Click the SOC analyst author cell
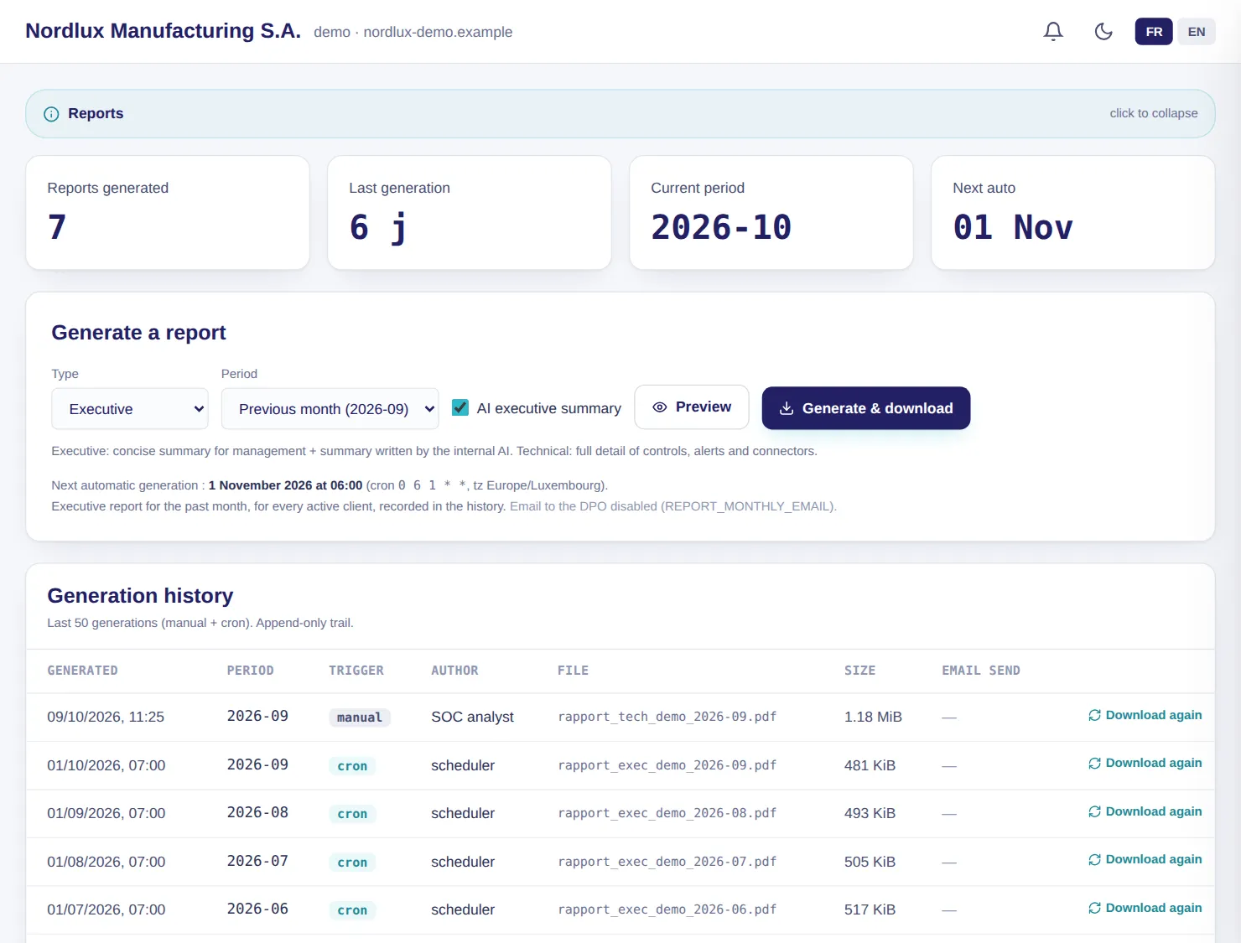 (x=472, y=717)
